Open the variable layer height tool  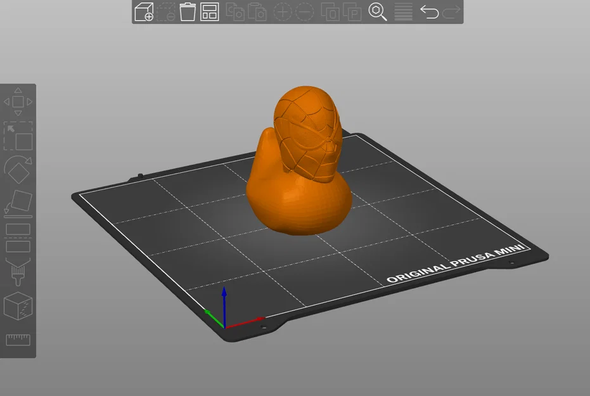pos(403,11)
